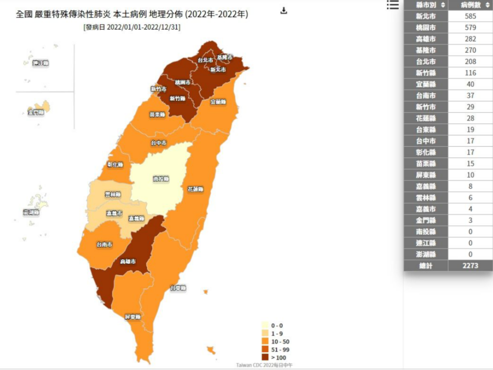493x370 pixels.
Task: Click 台南市 row in the table
Action: [x=448, y=96]
